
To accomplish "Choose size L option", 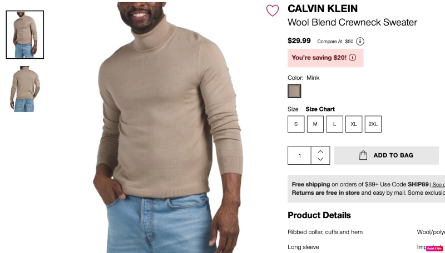I will (x=335, y=124).
